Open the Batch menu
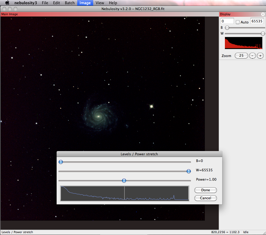 pyautogui.click(x=70, y=3)
